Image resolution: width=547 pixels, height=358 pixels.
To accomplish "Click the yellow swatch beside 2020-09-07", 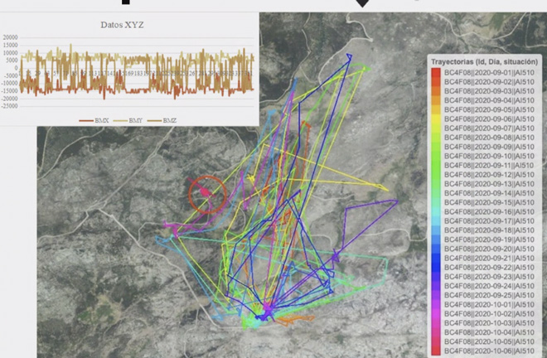I will [436, 128].
